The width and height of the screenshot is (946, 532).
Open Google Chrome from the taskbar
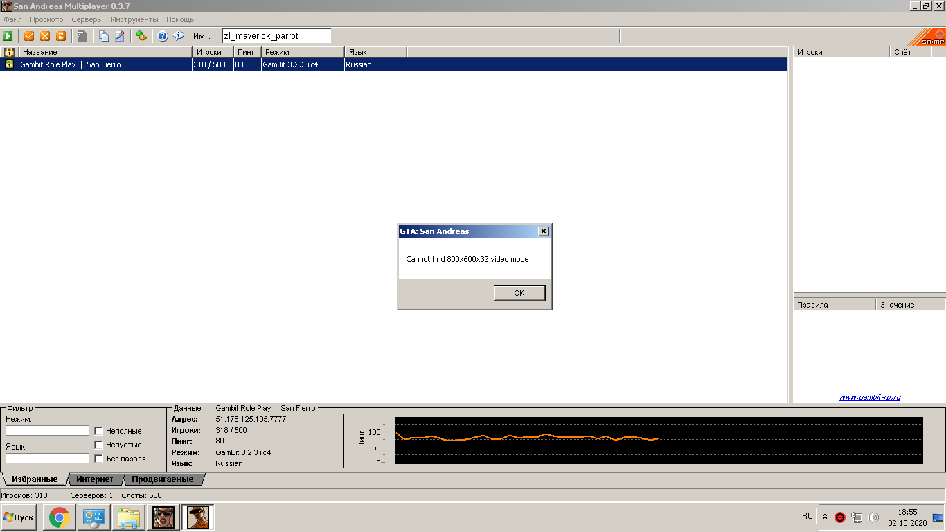[x=60, y=517]
